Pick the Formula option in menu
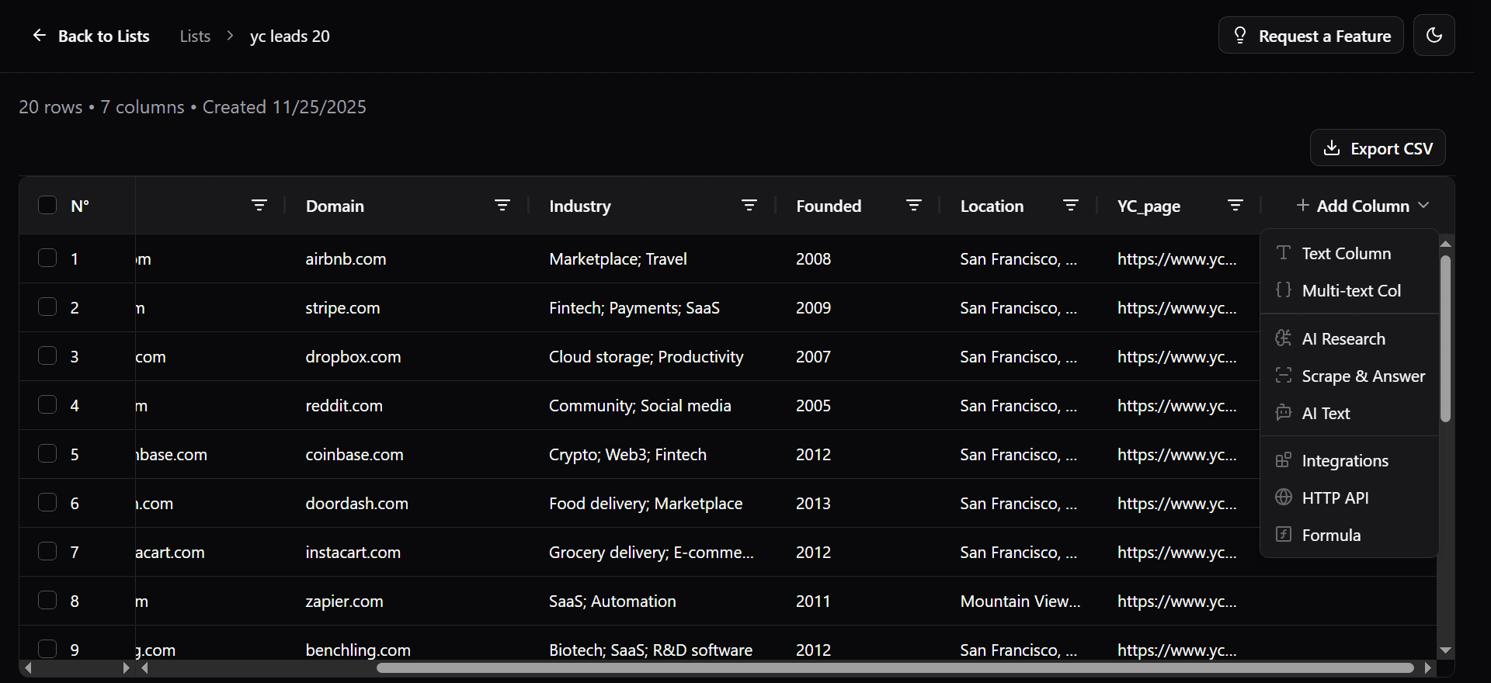This screenshot has height=683, width=1491. pyautogui.click(x=1330, y=536)
